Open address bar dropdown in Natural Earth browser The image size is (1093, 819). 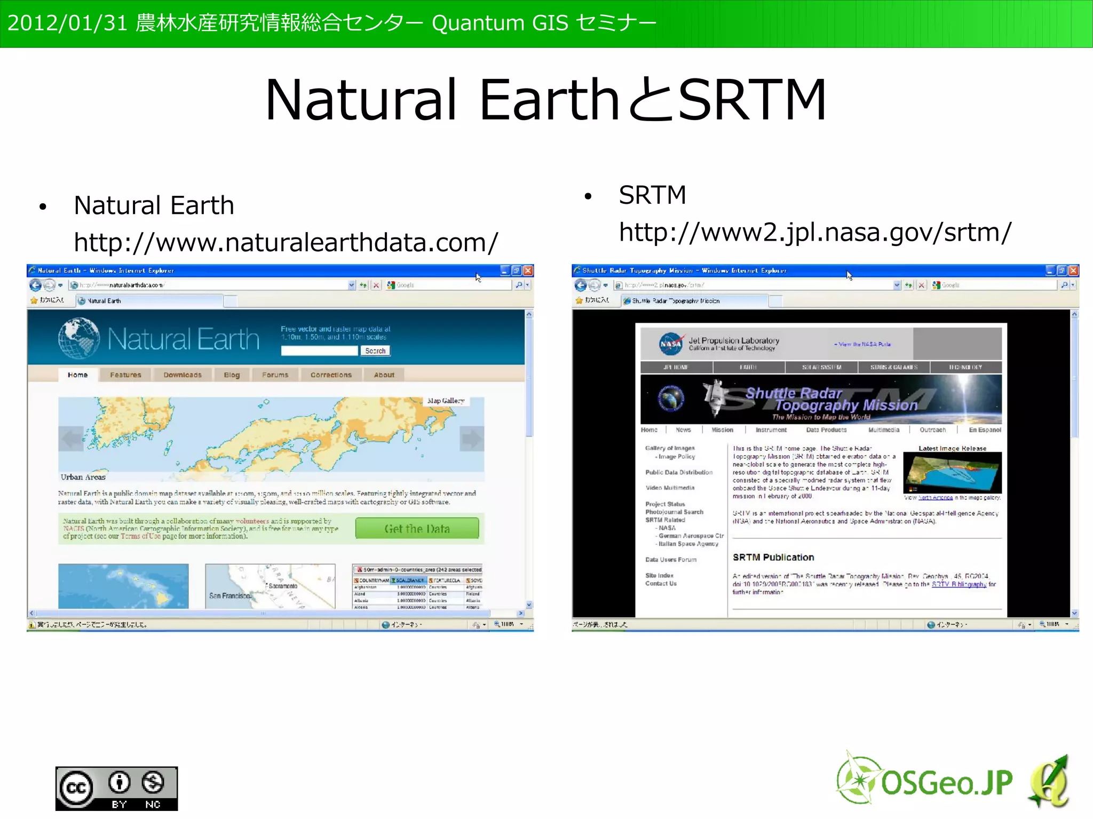(351, 285)
